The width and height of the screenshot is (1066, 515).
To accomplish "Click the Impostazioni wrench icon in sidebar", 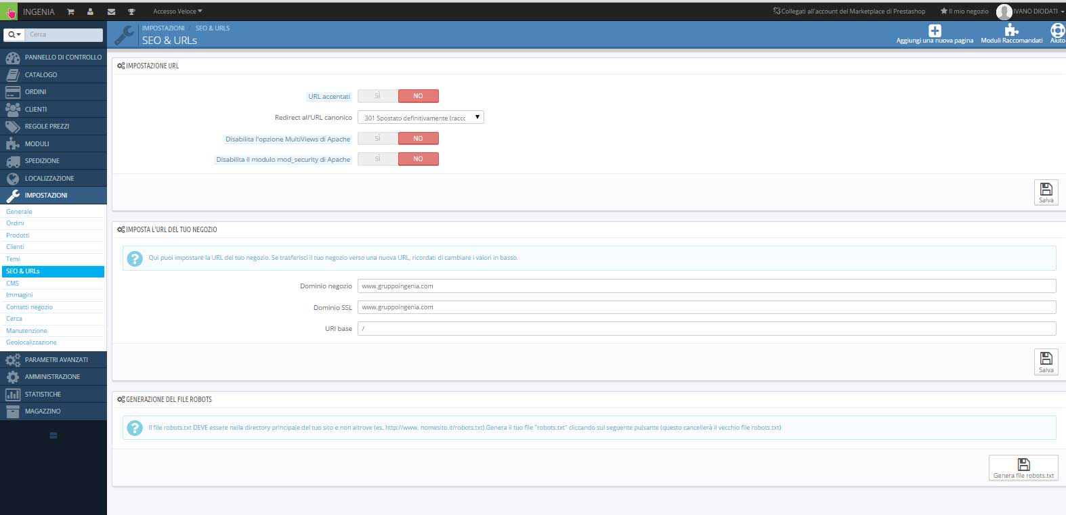I will [13, 196].
